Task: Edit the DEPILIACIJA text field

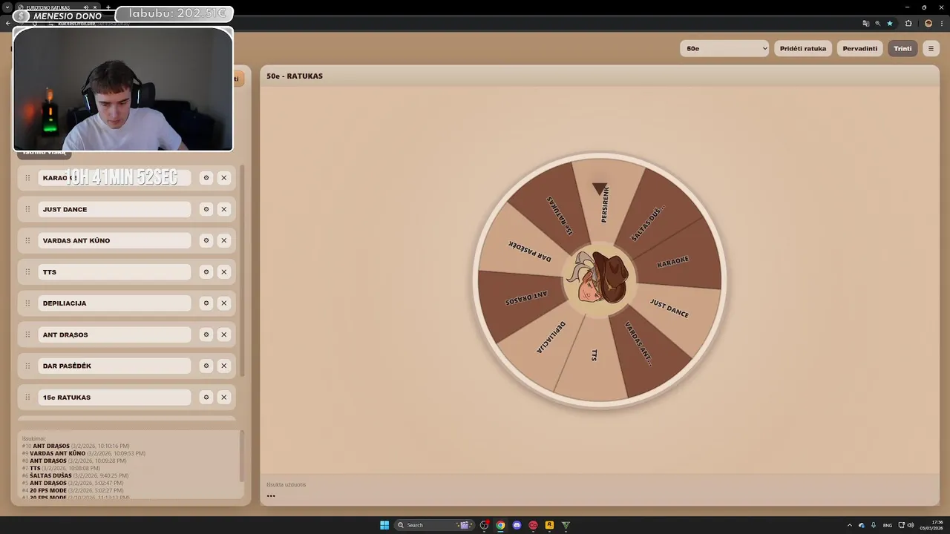Action: pyautogui.click(x=114, y=303)
